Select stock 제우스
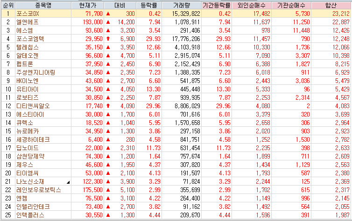 (x=25, y=165)
